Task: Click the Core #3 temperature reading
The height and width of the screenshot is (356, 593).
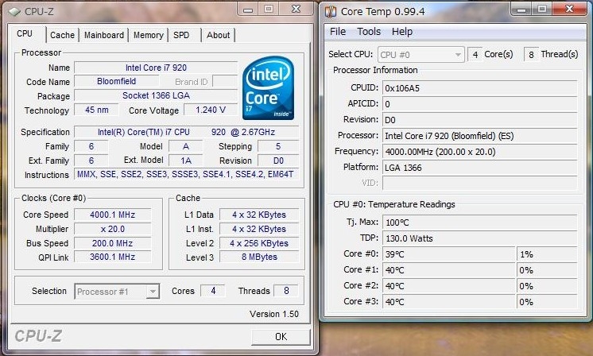Action: (x=449, y=302)
